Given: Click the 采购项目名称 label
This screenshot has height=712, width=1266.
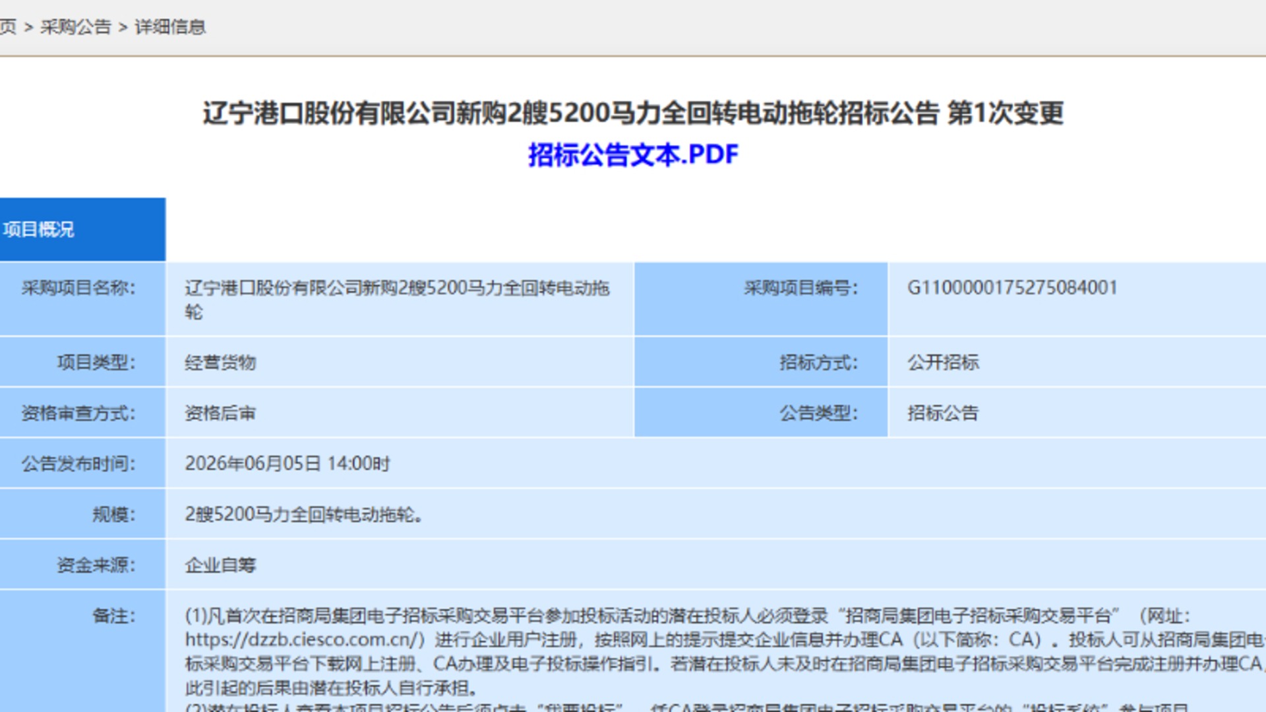Looking at the screenshot, I should 78,288.
